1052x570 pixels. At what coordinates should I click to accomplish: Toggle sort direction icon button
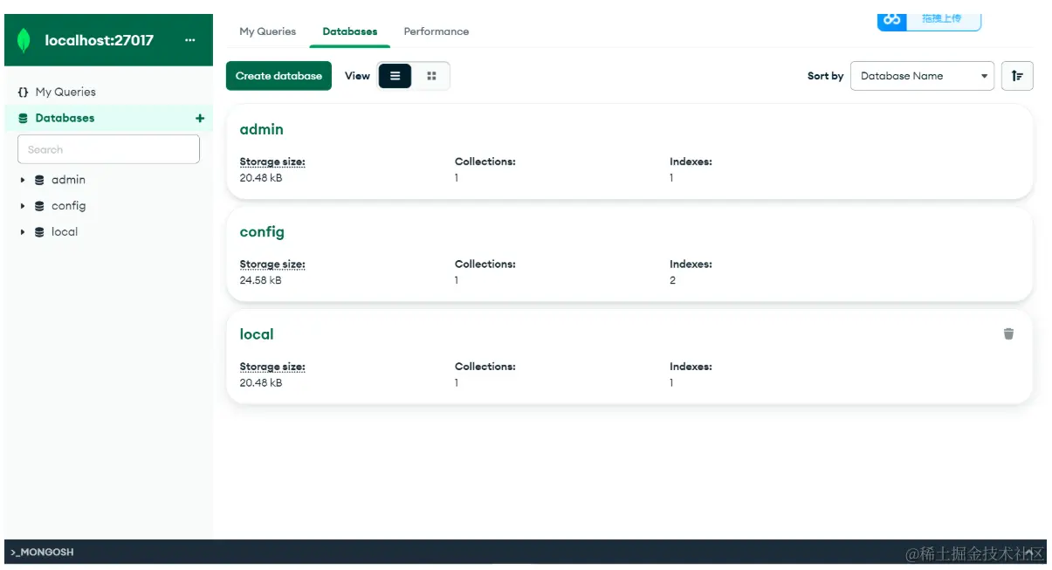1017,76
